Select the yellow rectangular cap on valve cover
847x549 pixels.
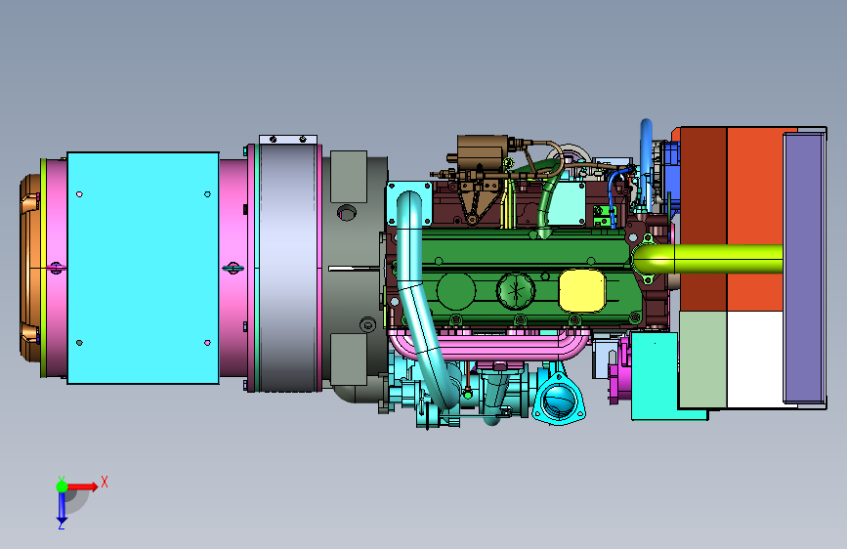pos(582,291)
